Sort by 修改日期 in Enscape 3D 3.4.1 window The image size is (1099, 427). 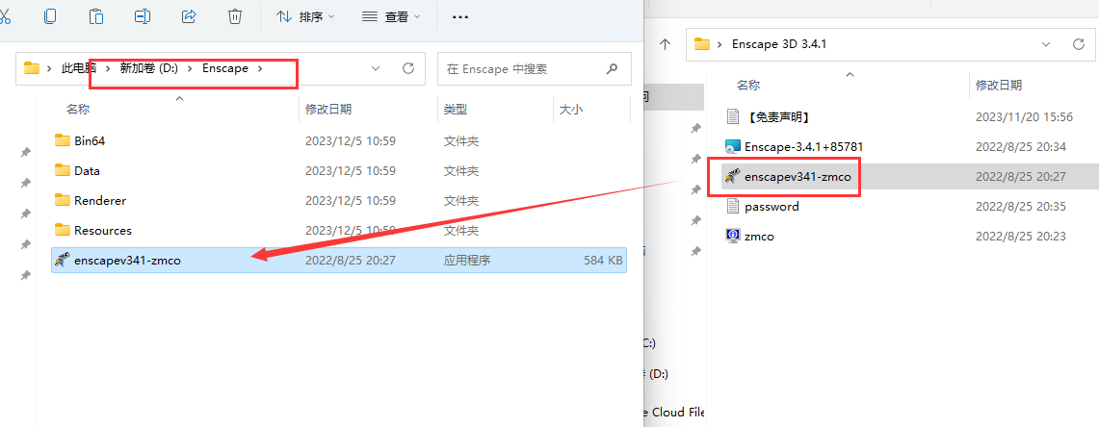pyautogui.click(x=999, y=86)
